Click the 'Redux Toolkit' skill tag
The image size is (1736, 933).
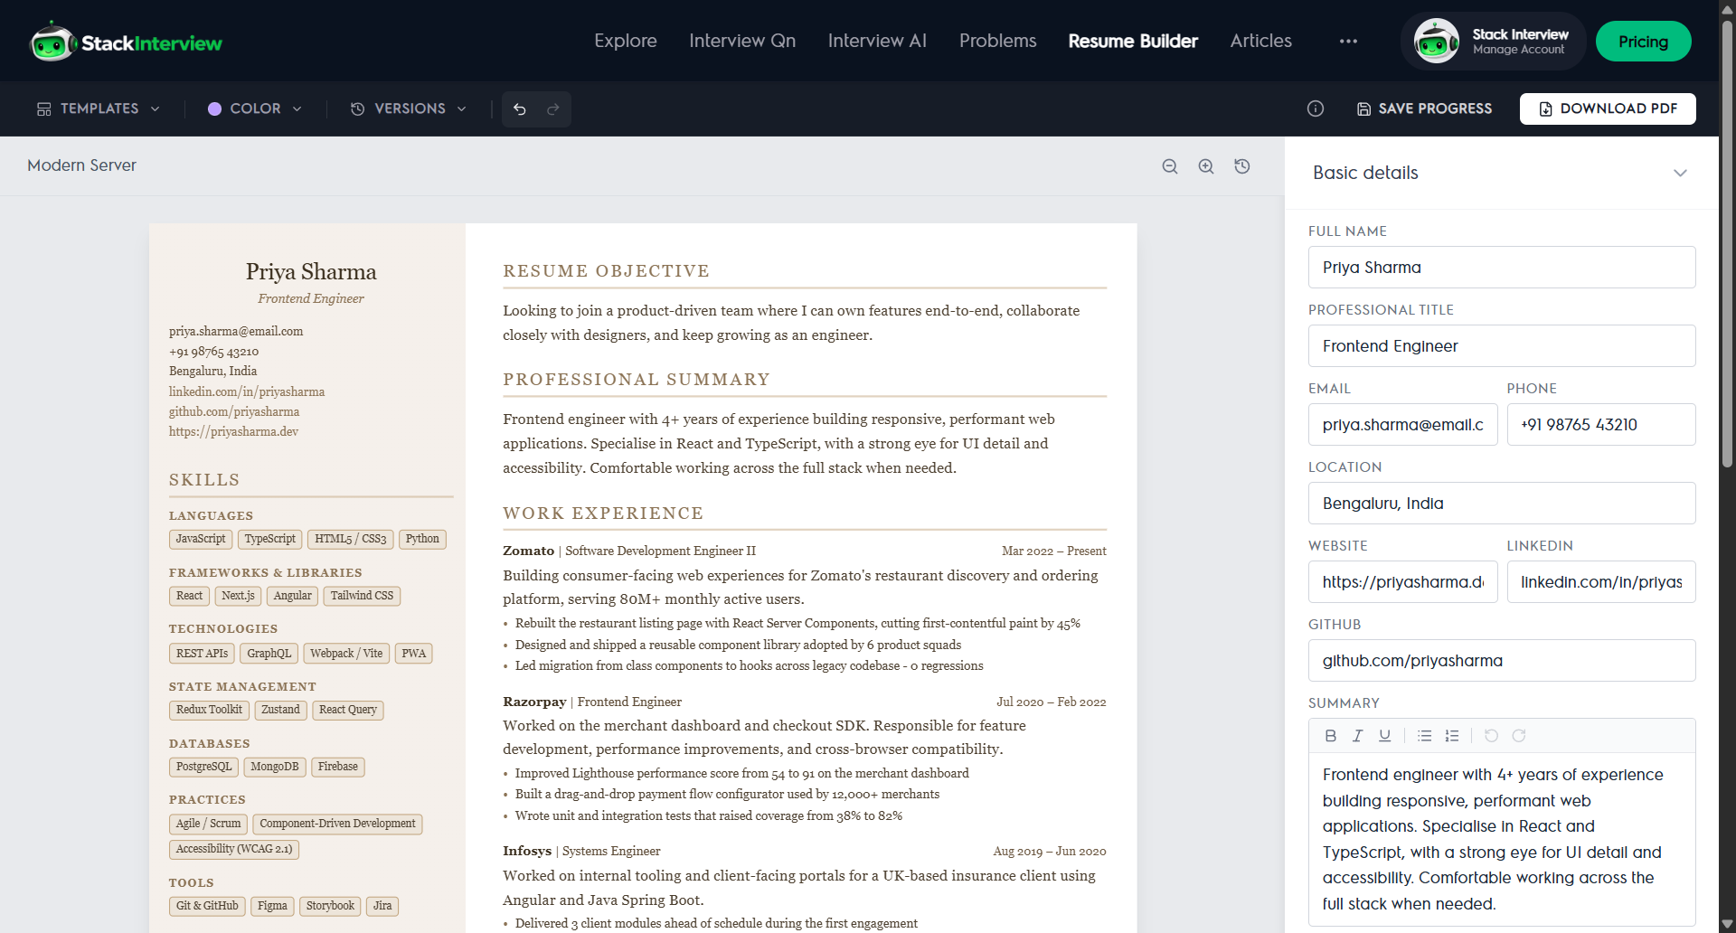[209, 710]
